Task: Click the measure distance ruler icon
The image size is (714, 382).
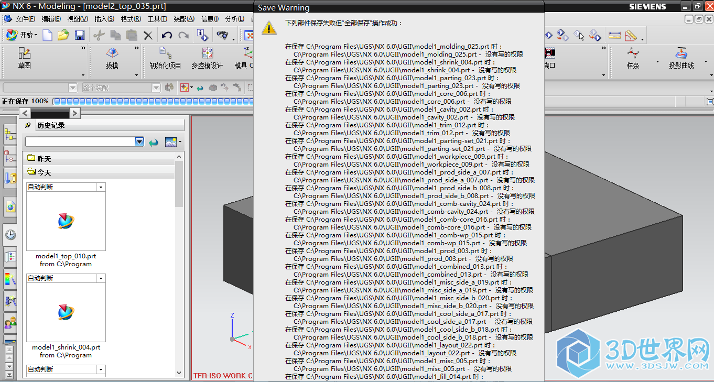Action: tap(615, 35)
